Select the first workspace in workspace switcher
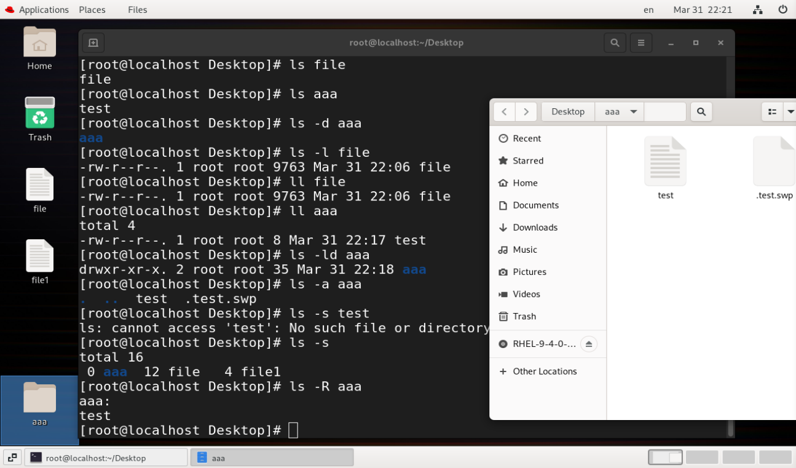Viewport: 796px width, 468px height. pyautogui.click(x=666, y=458)
